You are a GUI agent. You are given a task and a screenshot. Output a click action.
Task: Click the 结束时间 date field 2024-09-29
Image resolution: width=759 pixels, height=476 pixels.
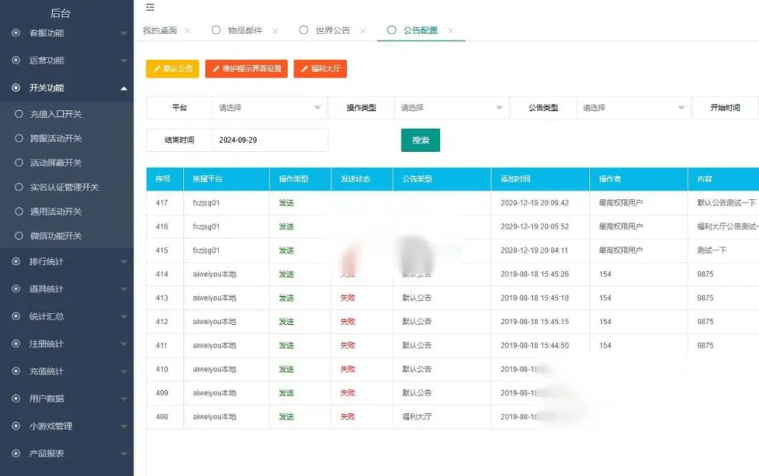(x=270, y=140)
